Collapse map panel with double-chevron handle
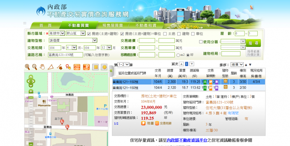The height and width of the screenshot is (146, 290). [111, 71]
